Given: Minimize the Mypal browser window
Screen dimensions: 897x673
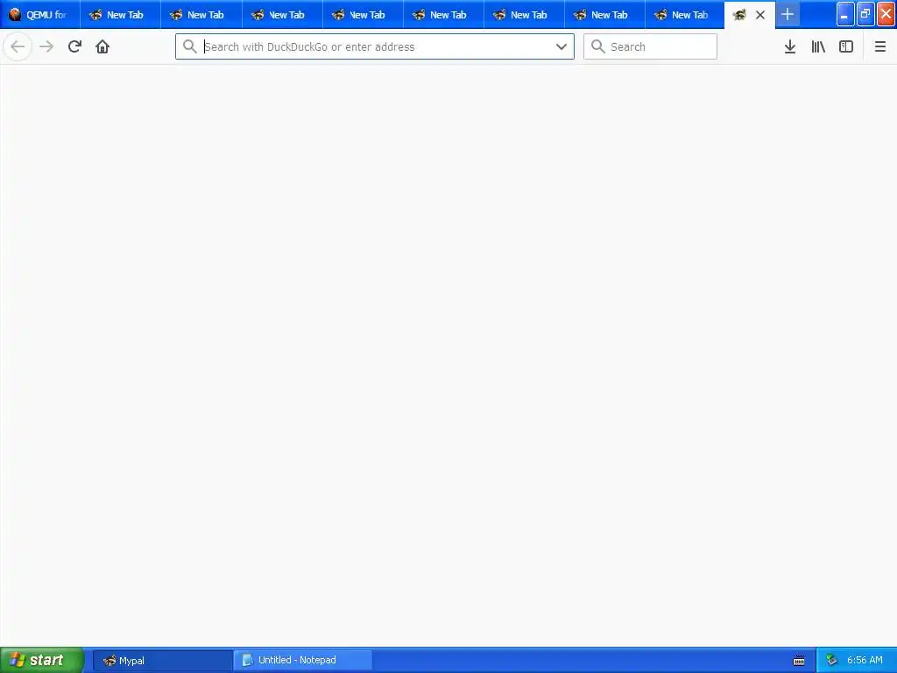Looking at the screenshot, I should coord(845,14).
